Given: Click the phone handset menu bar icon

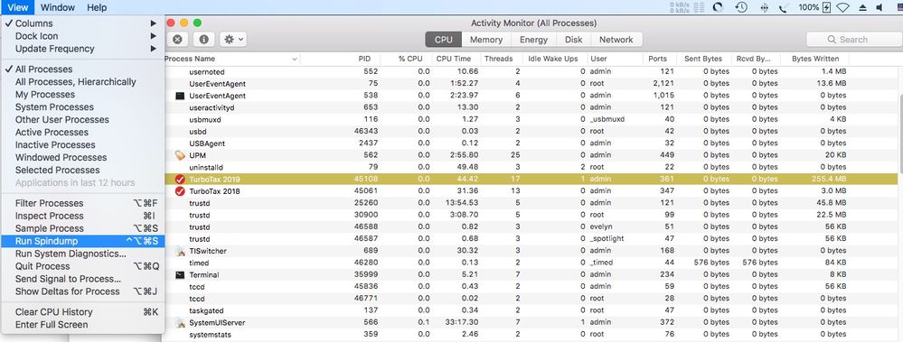Looking at the screenshot, I should tap(783, 7).
